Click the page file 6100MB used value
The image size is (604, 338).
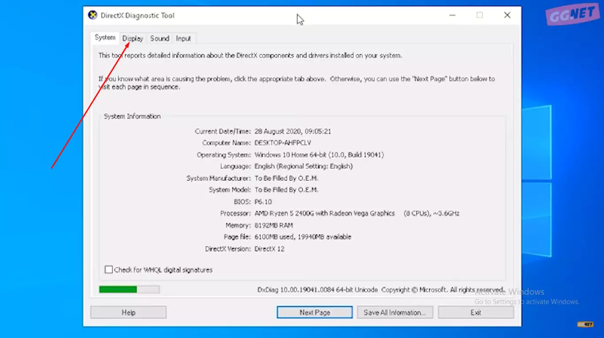tap(303, 237)
